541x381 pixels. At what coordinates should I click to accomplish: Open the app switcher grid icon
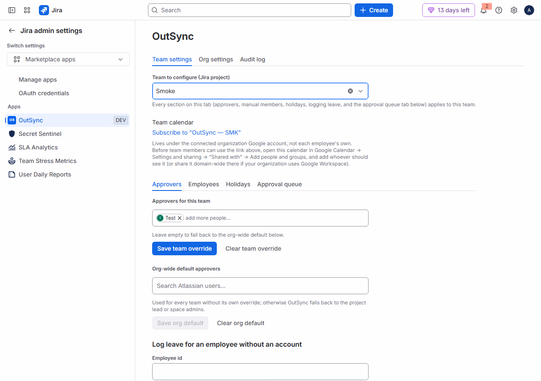27,10
